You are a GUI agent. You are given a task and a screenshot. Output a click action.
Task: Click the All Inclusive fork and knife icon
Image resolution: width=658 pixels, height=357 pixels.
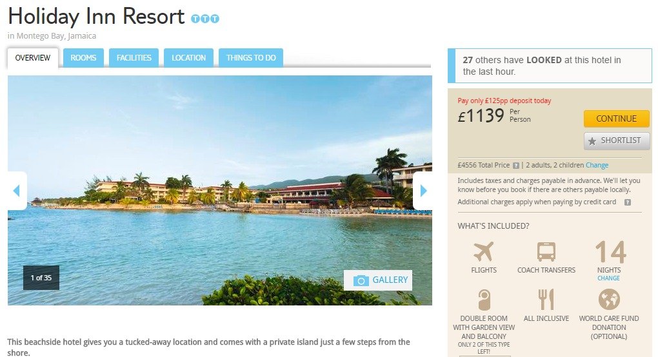pyautogui.click(x=546, y=300)
